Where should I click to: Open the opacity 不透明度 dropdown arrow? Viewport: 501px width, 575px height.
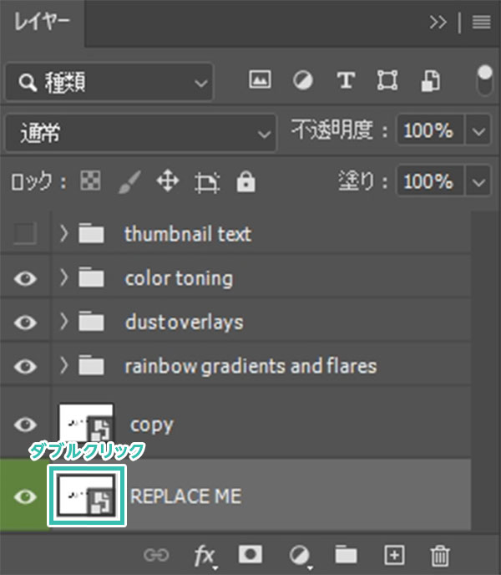coord(478,130)
